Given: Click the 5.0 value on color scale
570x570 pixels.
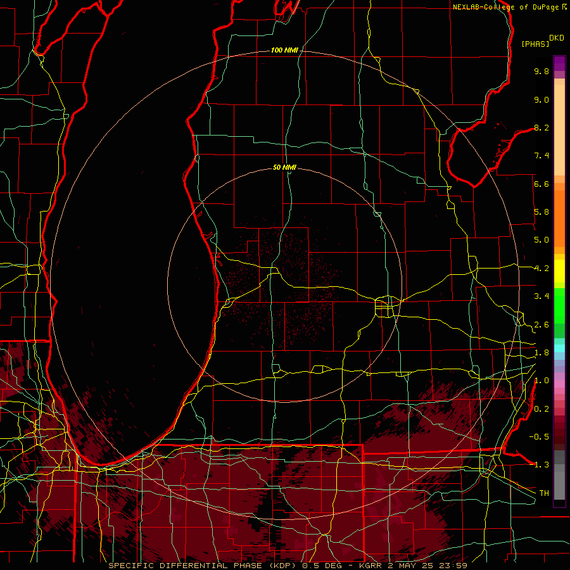Looking at the screenshot, I should tap(541, 240).
